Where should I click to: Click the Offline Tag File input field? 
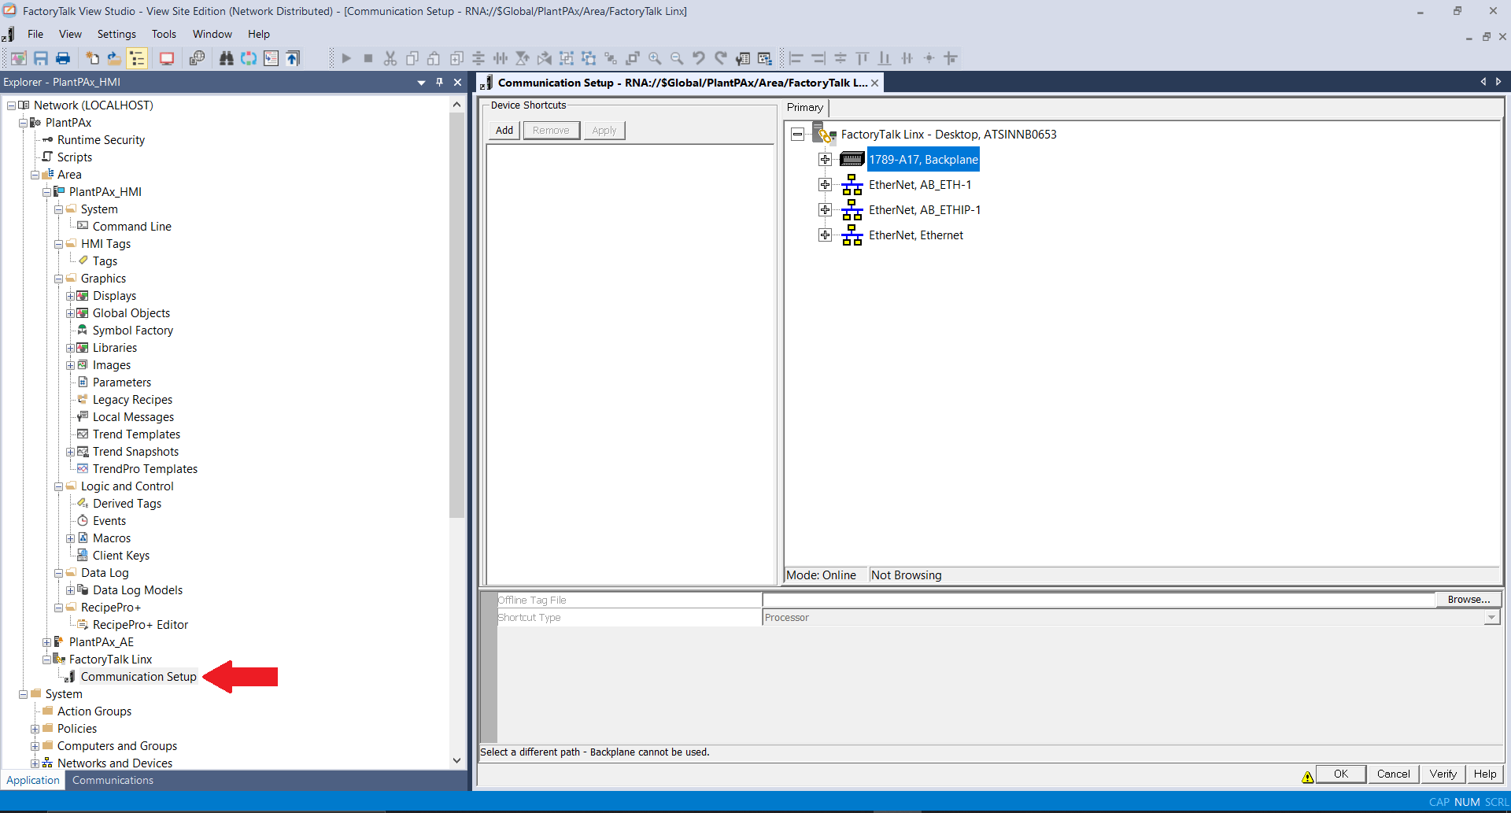click(x=1099, y=600)
